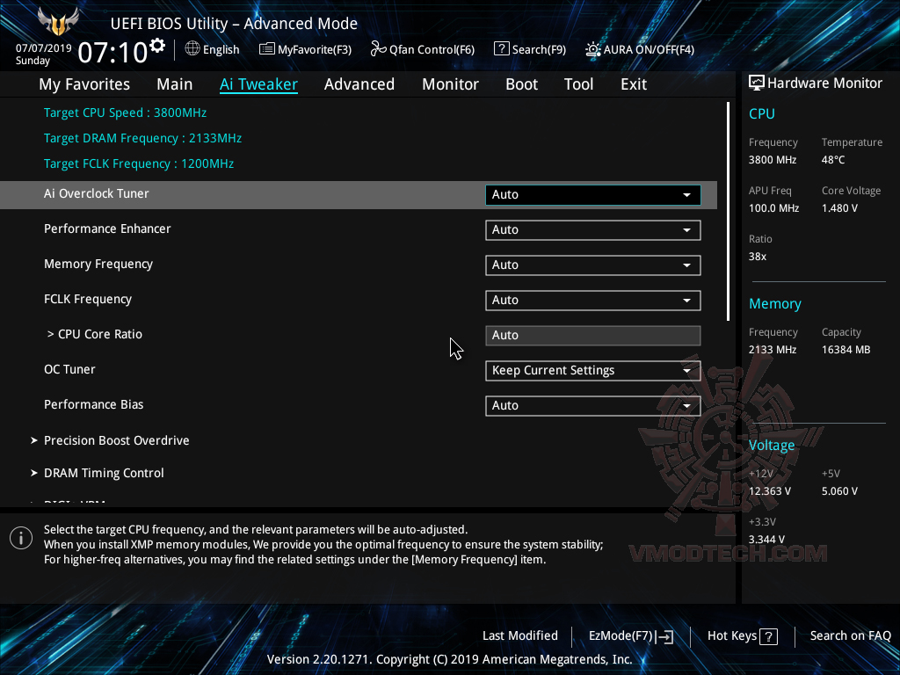Click the Ratio 38x value
900x675 pixels.
point(758,257)
